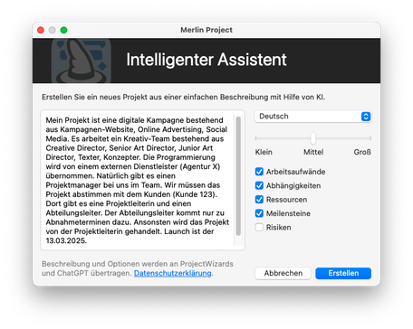Enable the Arbeitsaufwände checkbox

tap(259, 172)
